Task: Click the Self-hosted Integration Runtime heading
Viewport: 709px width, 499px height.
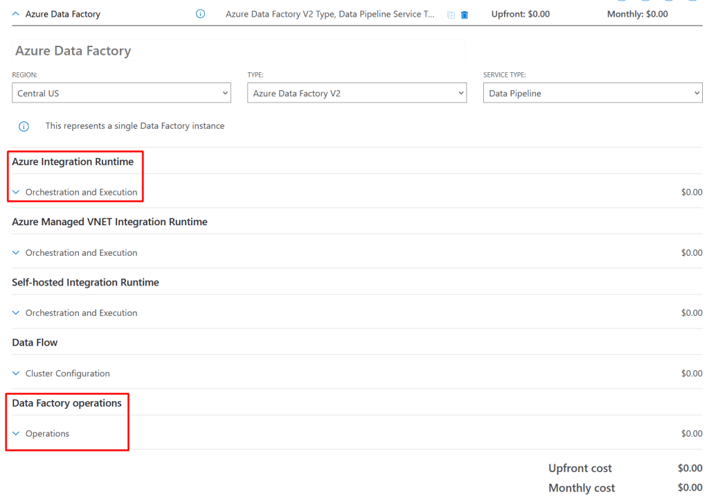Action: 85,282
